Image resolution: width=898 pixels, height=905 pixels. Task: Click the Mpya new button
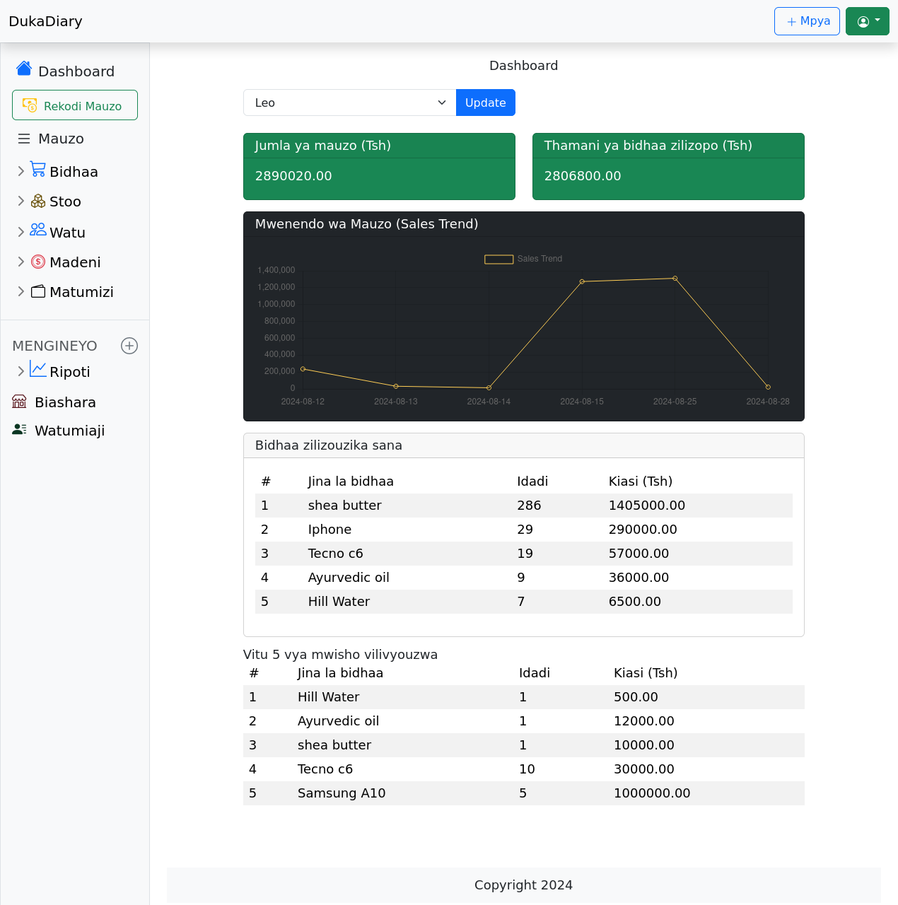pyautogui.click(x=807, y=21)
